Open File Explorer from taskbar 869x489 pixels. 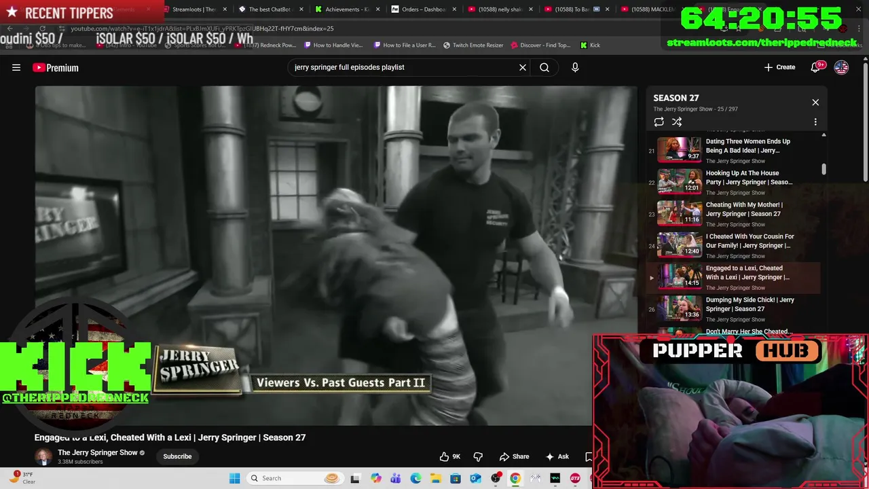[x=435, y=478]
